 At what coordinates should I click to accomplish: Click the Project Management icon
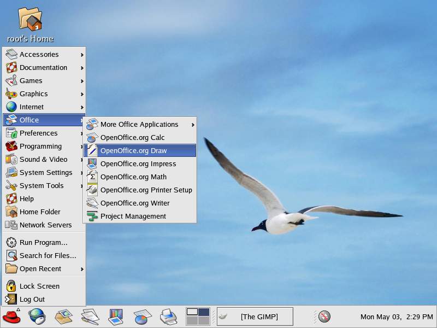pyautogui.click(x=92, y=216)
